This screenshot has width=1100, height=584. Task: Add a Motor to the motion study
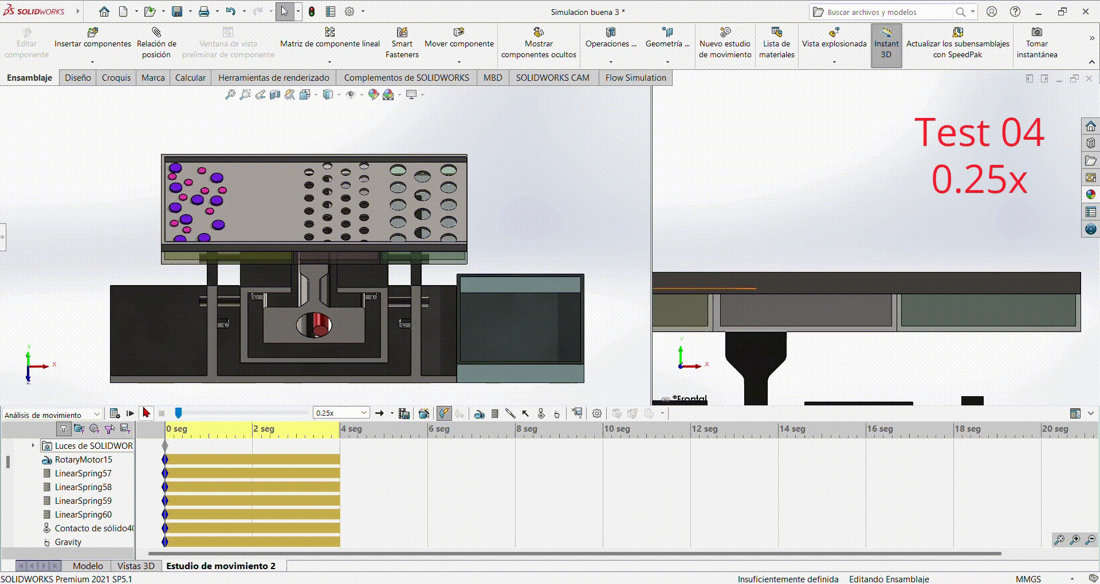(480, 413)
